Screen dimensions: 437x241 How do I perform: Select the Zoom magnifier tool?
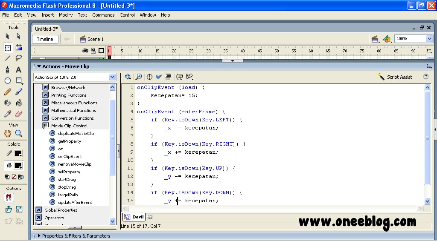click(18, 133)
